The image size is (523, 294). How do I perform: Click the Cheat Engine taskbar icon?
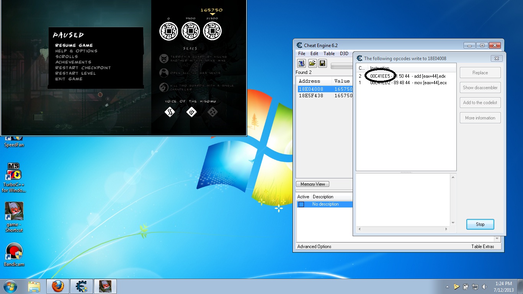(82, 286)
